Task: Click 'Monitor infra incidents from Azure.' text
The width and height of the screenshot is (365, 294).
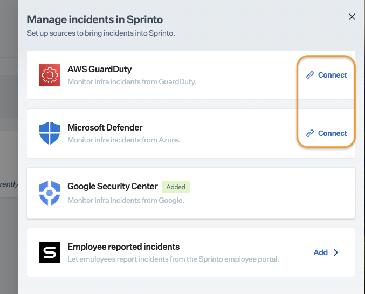Action: pyautogui.click(x=123, y=140)
